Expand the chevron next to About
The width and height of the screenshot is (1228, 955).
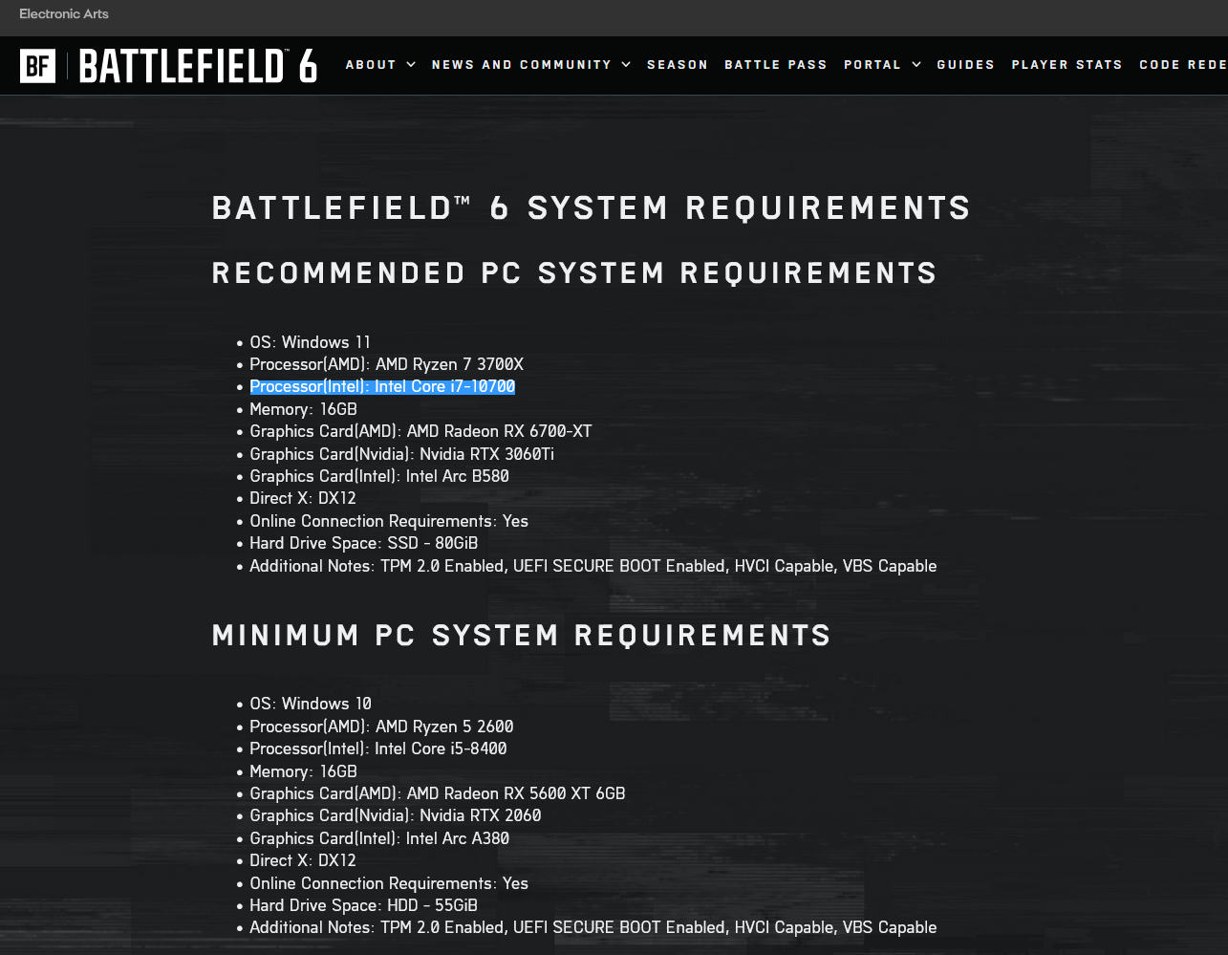(411, 65)
